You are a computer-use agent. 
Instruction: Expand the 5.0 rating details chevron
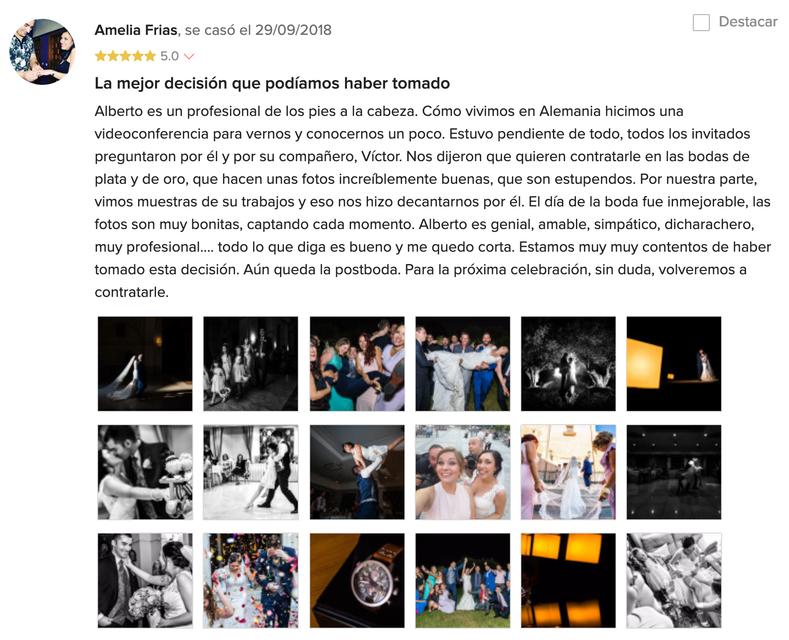pyautogui.click(x=189, y=57)
